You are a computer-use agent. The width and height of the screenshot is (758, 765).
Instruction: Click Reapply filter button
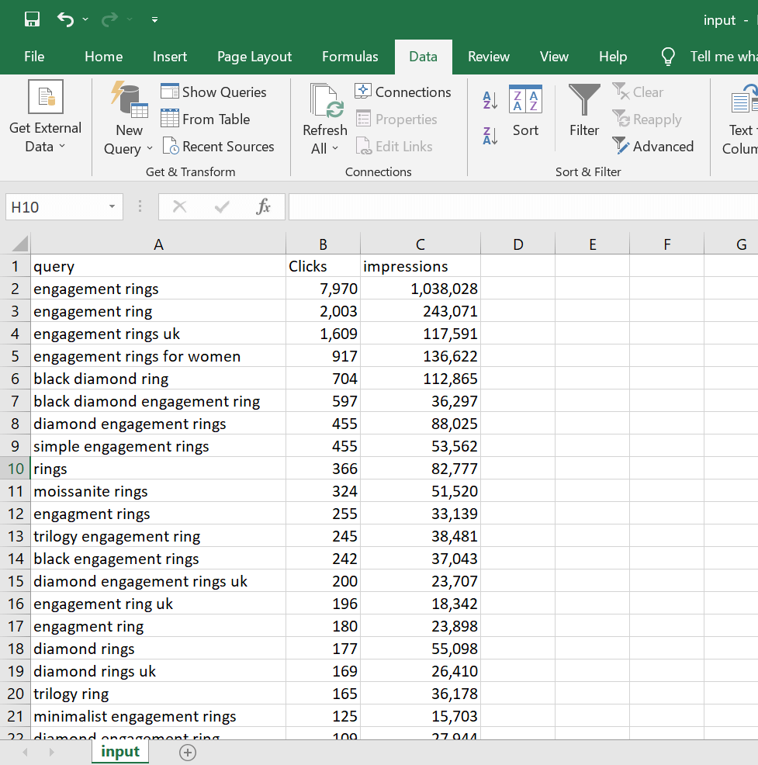pyautogui.click(x=647, y=119)
